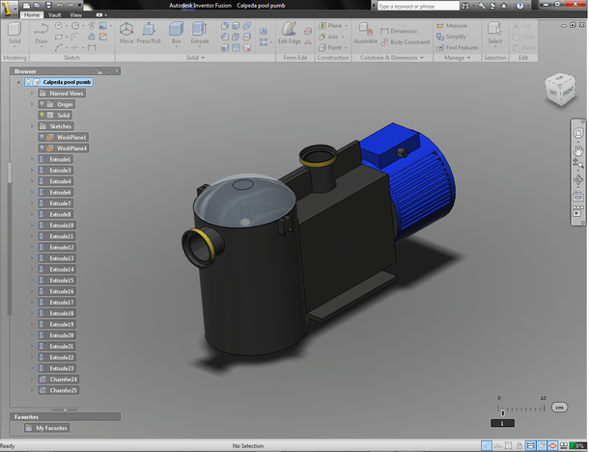
Task: Open the View ribbon tab
Action: tap(75, 15)
